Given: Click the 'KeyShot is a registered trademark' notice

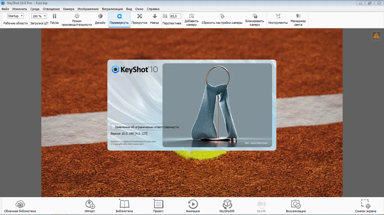Looking at the screenshot, I should [x=133, y=141].
